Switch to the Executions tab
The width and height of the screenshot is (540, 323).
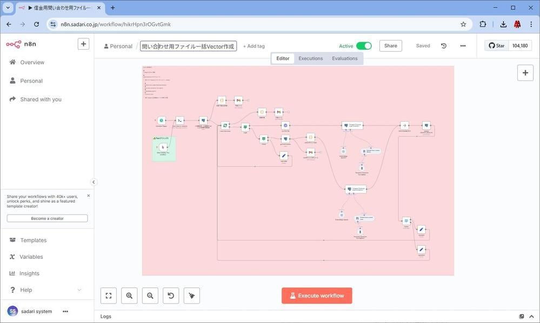click(311, 58)
